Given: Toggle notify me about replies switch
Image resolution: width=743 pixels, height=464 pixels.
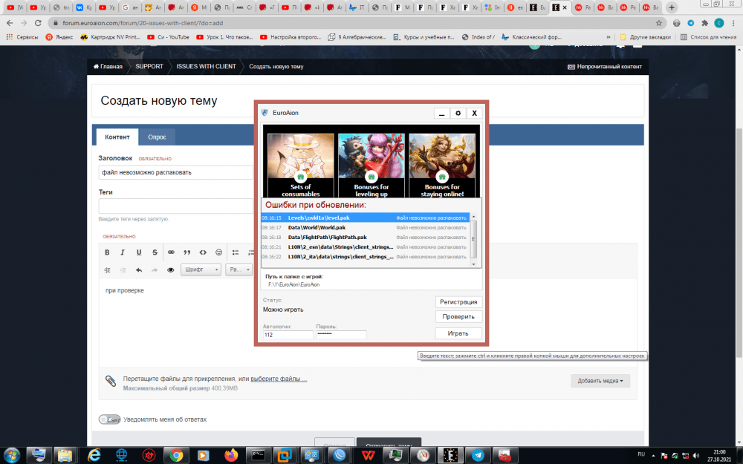Looking at the screenshot, I should (x=109, y=419).
